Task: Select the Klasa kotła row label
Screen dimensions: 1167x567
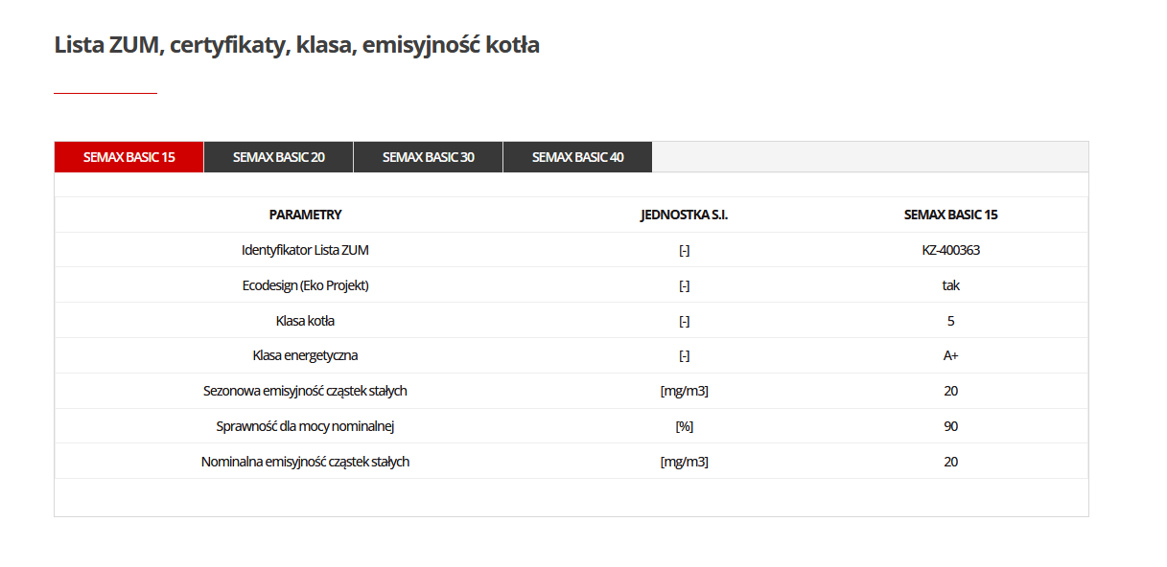Action: click(x=305, y=321)
